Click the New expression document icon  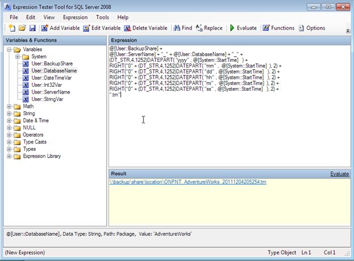pyautogui.click(x=12, y=28)
